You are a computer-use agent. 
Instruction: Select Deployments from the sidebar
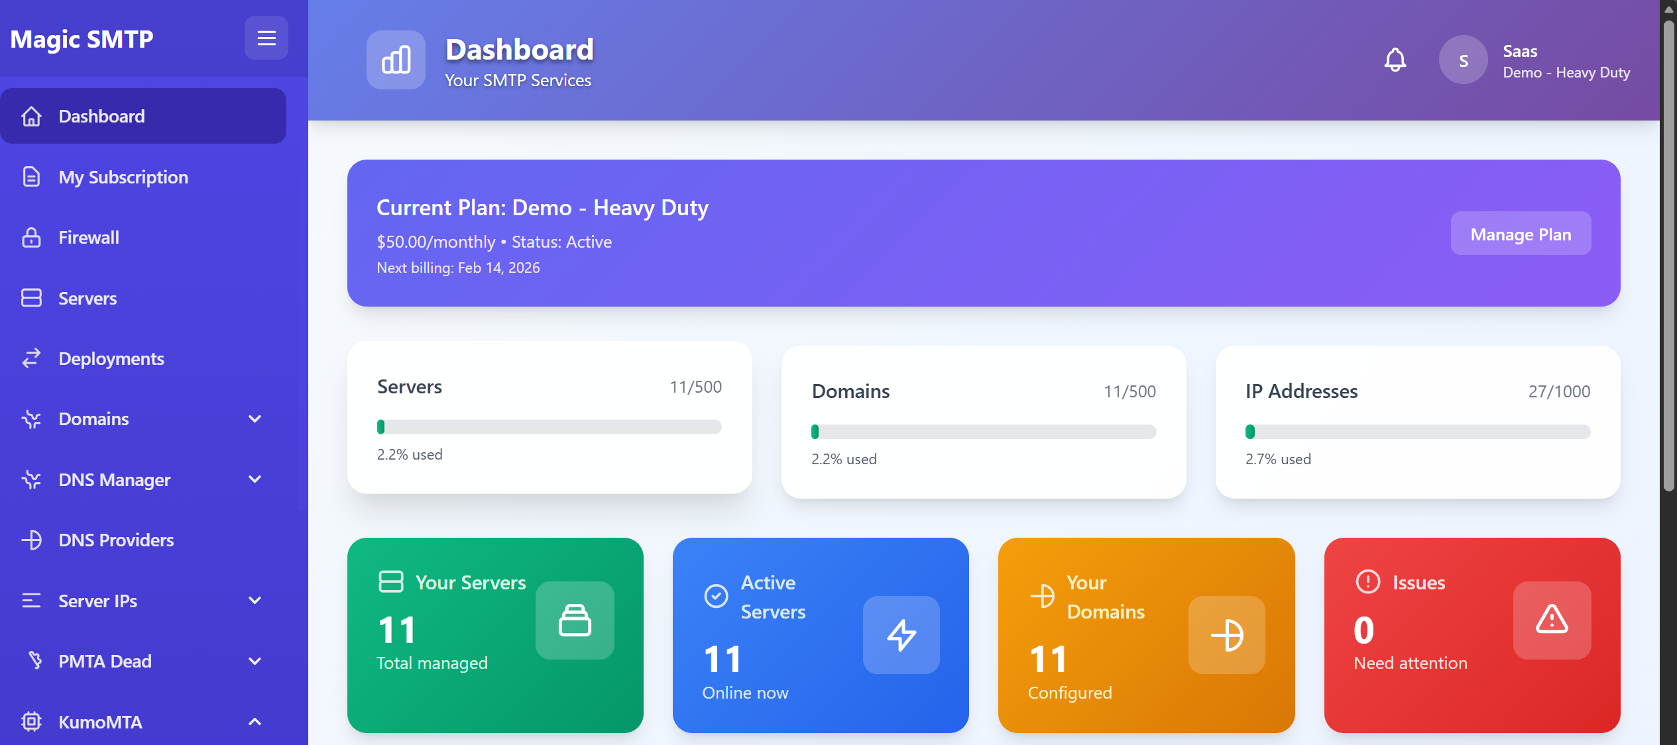coord(143,358)
